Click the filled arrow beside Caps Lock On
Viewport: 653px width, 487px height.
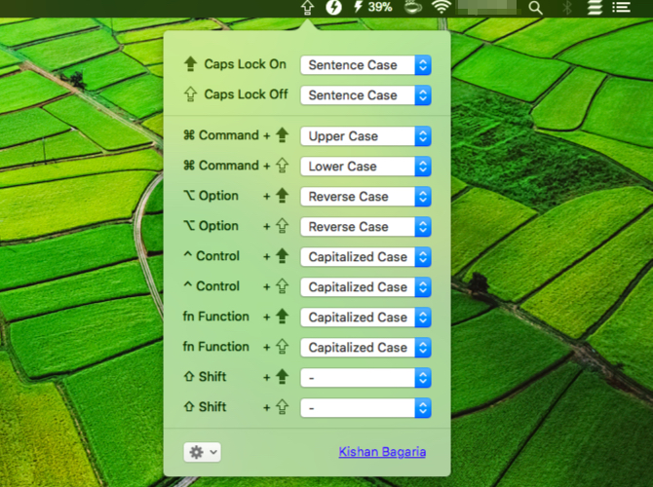pos(190,64)
